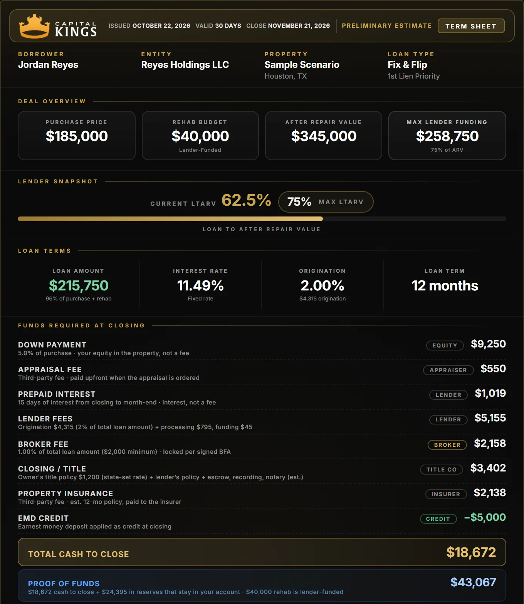Click the LENDER tag on Lender Fees
Screen dimensions: 524x604
(448, 419)
